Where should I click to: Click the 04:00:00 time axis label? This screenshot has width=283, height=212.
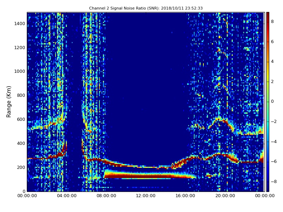67,196
